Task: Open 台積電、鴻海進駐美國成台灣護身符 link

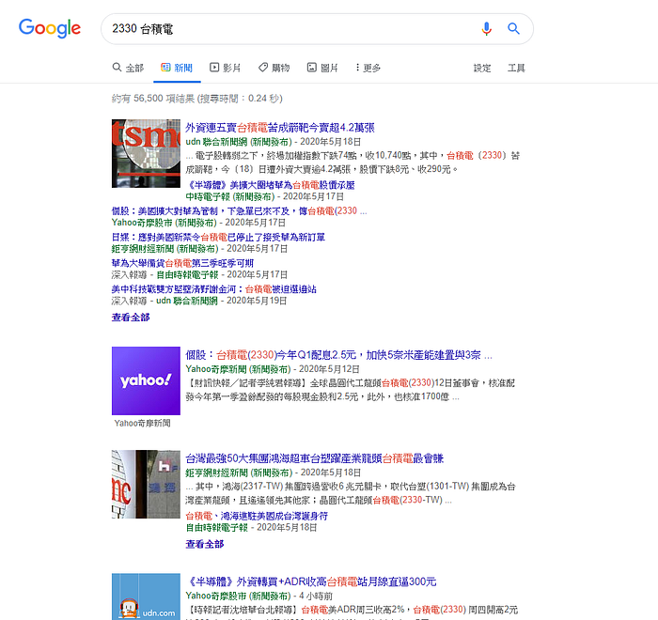Action: (x=257, y=516)
